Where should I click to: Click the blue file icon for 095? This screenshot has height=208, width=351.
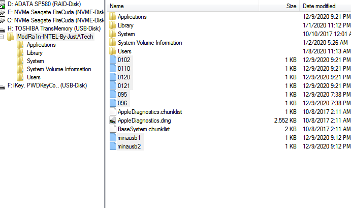point(113,95)
